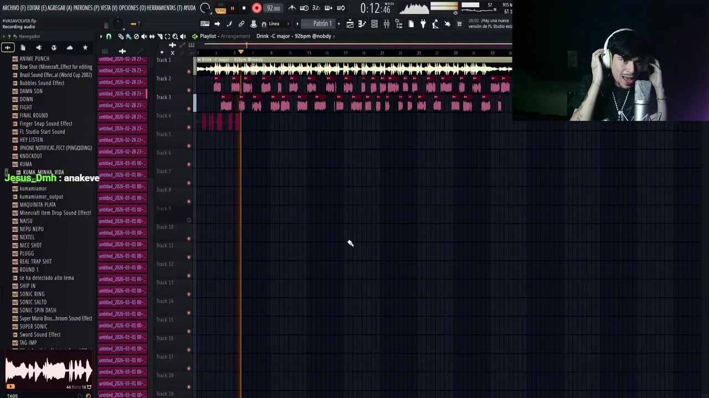Select the Draw pencil tool in Playlist

pyautogui.click(x=121, y=36)
